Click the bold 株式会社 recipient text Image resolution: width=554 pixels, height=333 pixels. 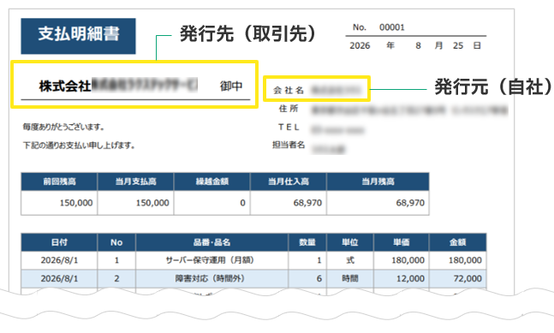pos(65,86)
